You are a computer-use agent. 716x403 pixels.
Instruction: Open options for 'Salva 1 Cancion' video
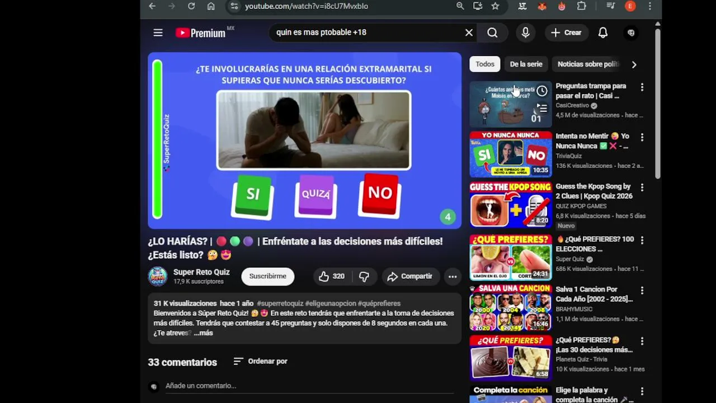(642, 290)
